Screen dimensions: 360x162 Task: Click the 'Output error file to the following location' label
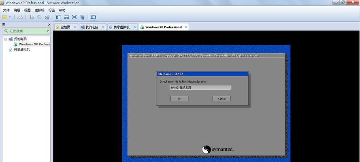(183, 81)
